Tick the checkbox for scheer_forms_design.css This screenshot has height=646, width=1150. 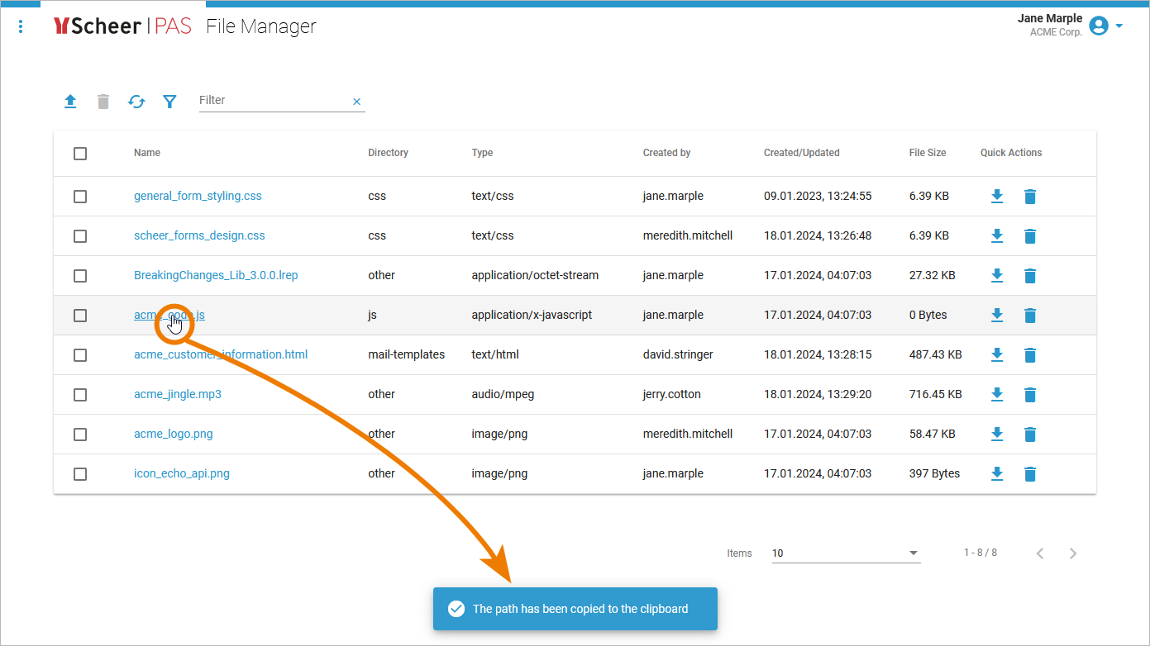click(x=80, y=236)
